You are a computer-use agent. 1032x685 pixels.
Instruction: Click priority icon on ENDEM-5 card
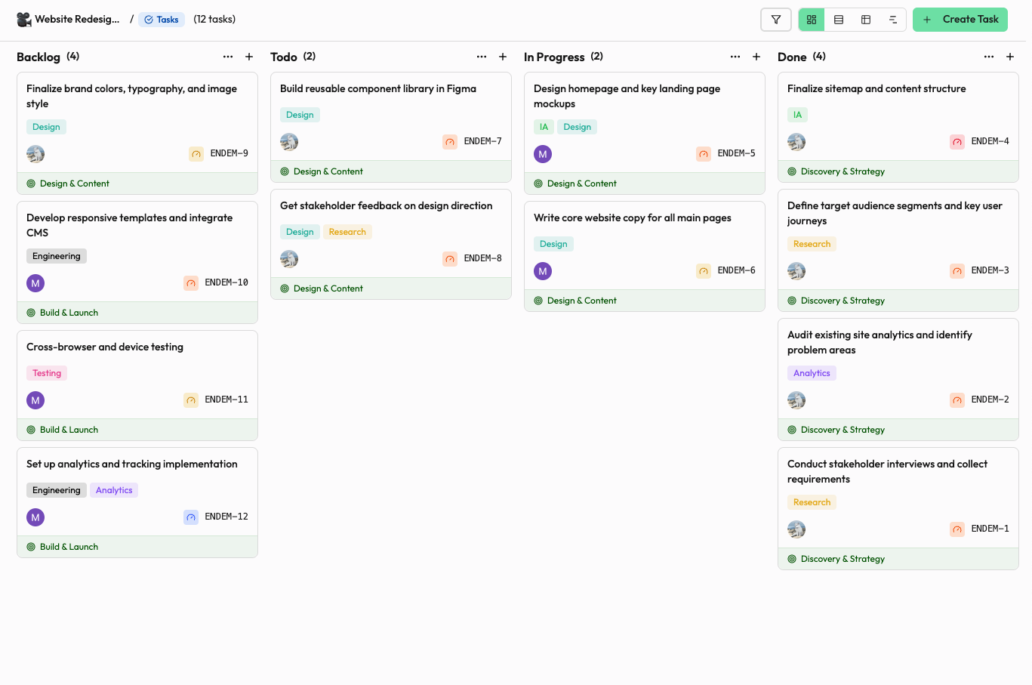[x=704, y=154]
